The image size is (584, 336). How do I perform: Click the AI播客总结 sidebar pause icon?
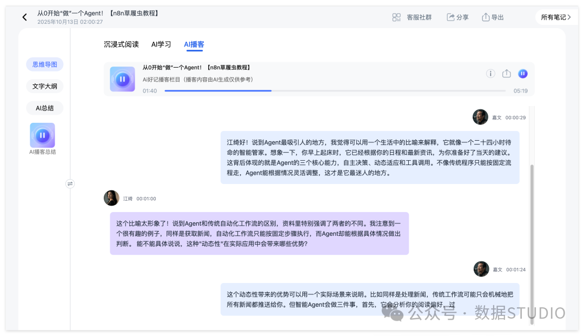[x=43, y=135]
